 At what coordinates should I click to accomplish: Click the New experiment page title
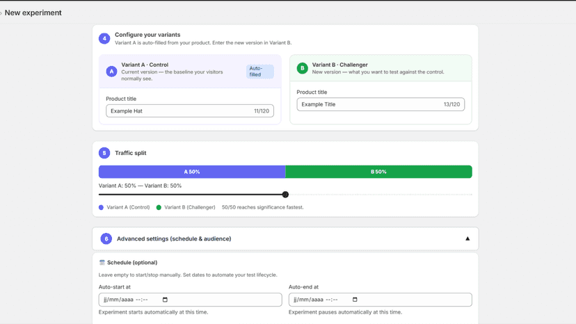(x=33, y=13)
